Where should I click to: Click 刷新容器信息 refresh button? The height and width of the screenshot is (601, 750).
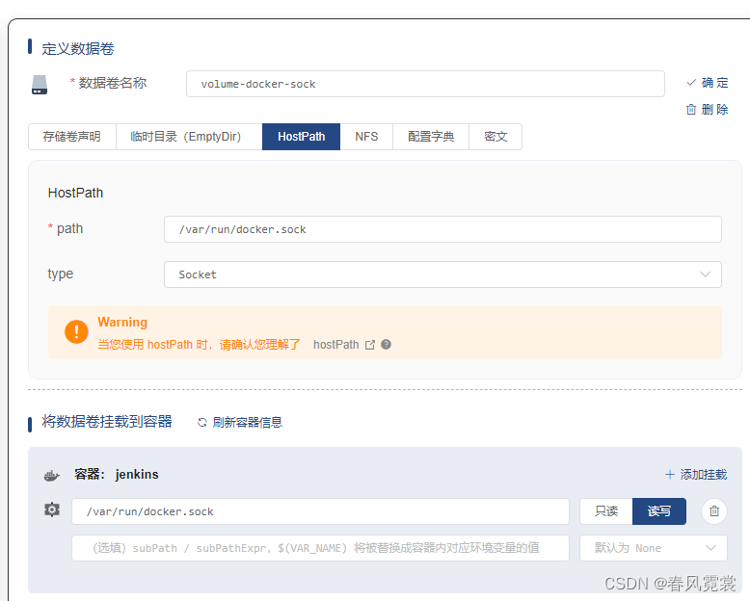[240, 422]
